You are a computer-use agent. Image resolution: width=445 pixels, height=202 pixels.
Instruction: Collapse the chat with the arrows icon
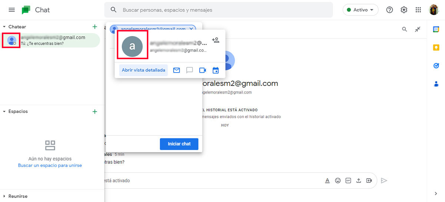pos(418,29)
